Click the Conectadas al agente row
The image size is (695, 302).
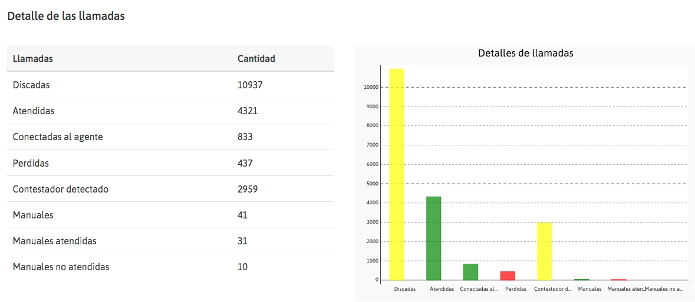pyautogui.click(x=170, y=137)
